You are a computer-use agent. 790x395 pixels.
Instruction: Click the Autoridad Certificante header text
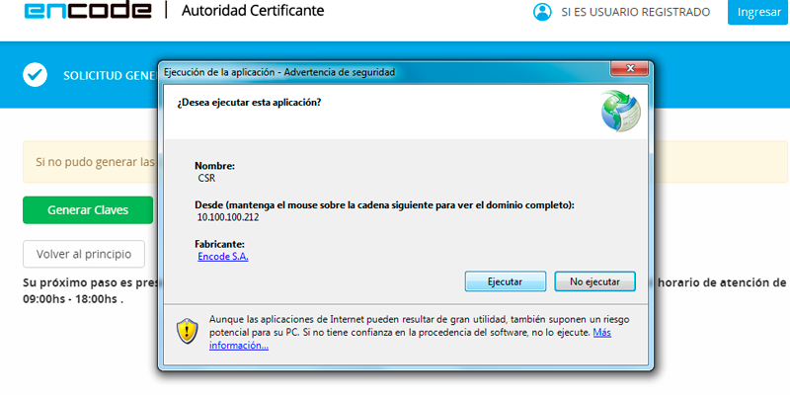pos(254,12)
